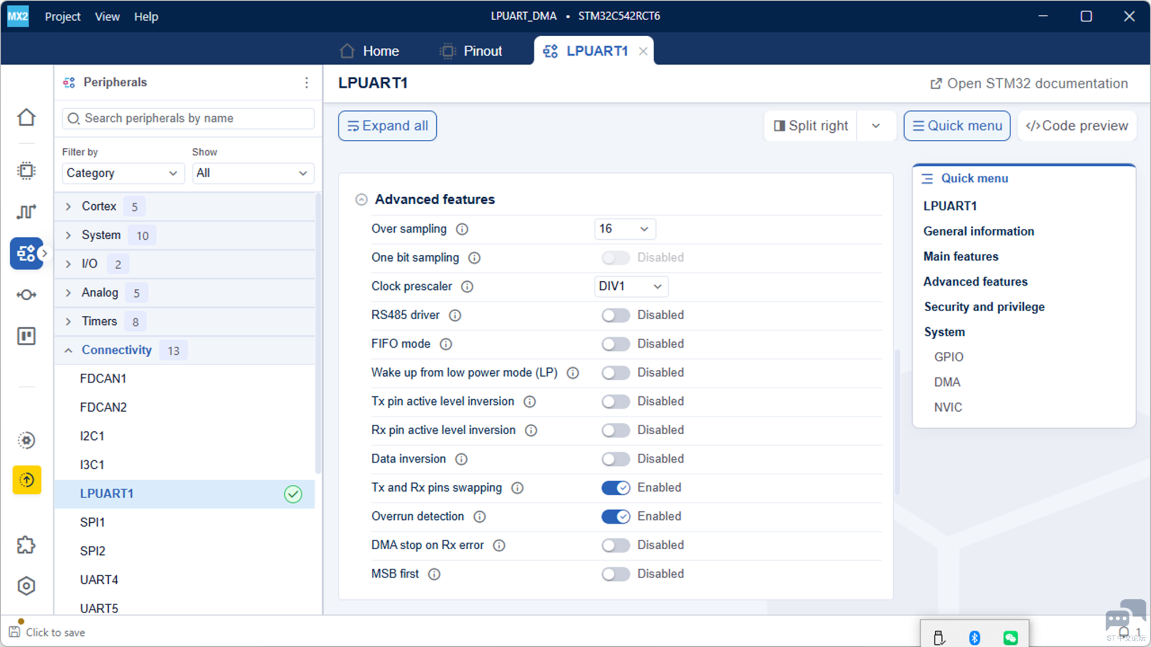This screenshot has height=647, width=1151.
Task: Open the Home icon in left sidebar
Action: click(x=26, y=117)
